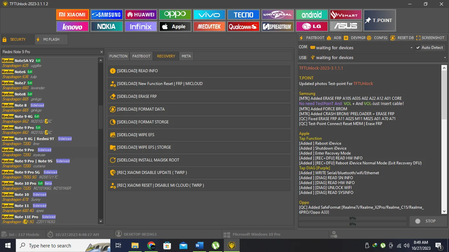Choose the Huawei brand logo
The width and height of the screenshot is (449, 252).
pyautogui.click(x=141, y=15)
